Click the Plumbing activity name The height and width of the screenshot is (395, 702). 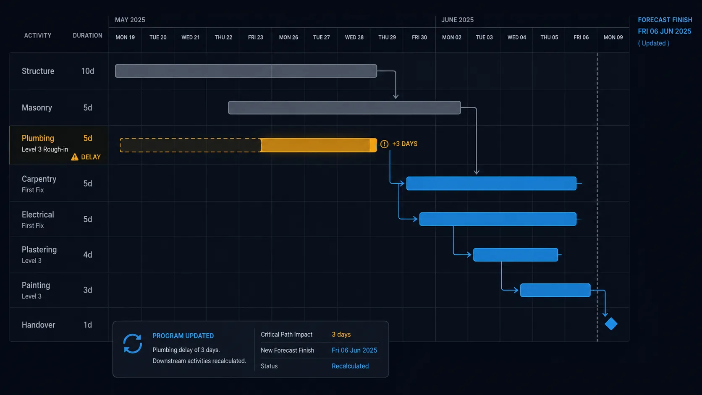(38, 138)
